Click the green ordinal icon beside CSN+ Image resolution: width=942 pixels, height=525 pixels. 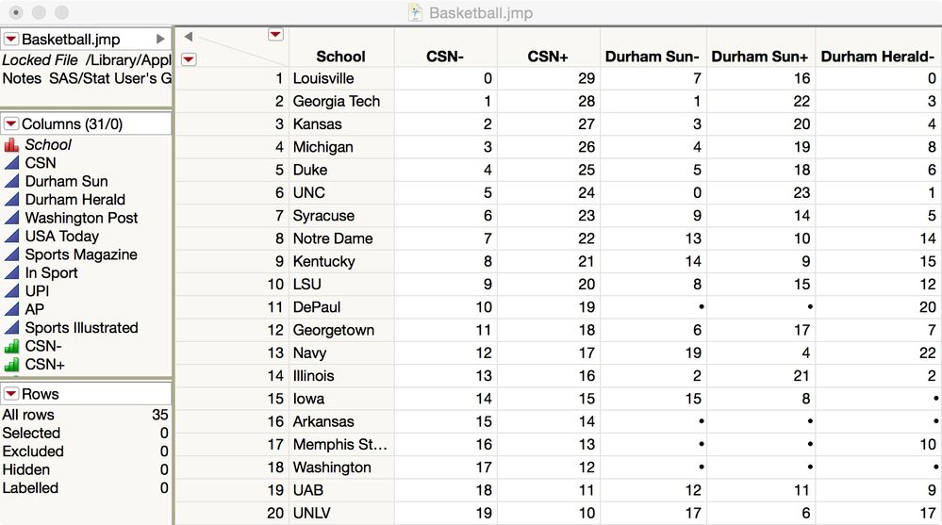click(x=11, y=365)
